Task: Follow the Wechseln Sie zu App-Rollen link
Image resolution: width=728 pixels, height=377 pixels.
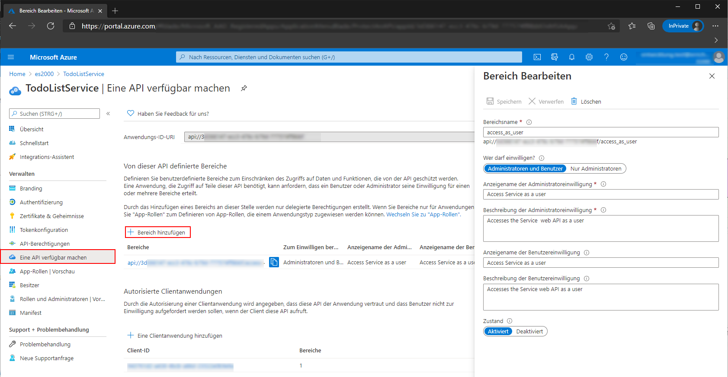Action: [423, 215]
